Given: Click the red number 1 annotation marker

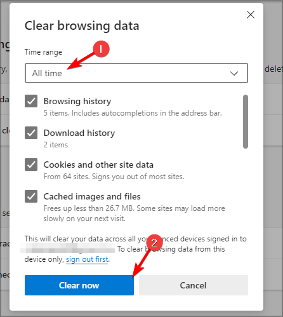Looking at the screenshot, I should [x=101, y=49].
